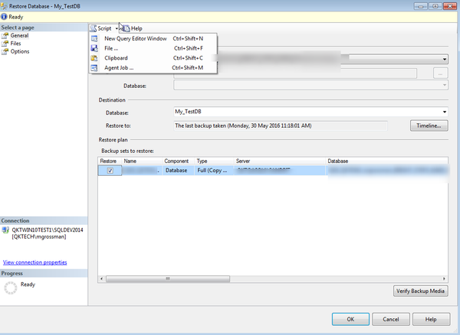Open View connection properties link

click(x=35, y=262)
